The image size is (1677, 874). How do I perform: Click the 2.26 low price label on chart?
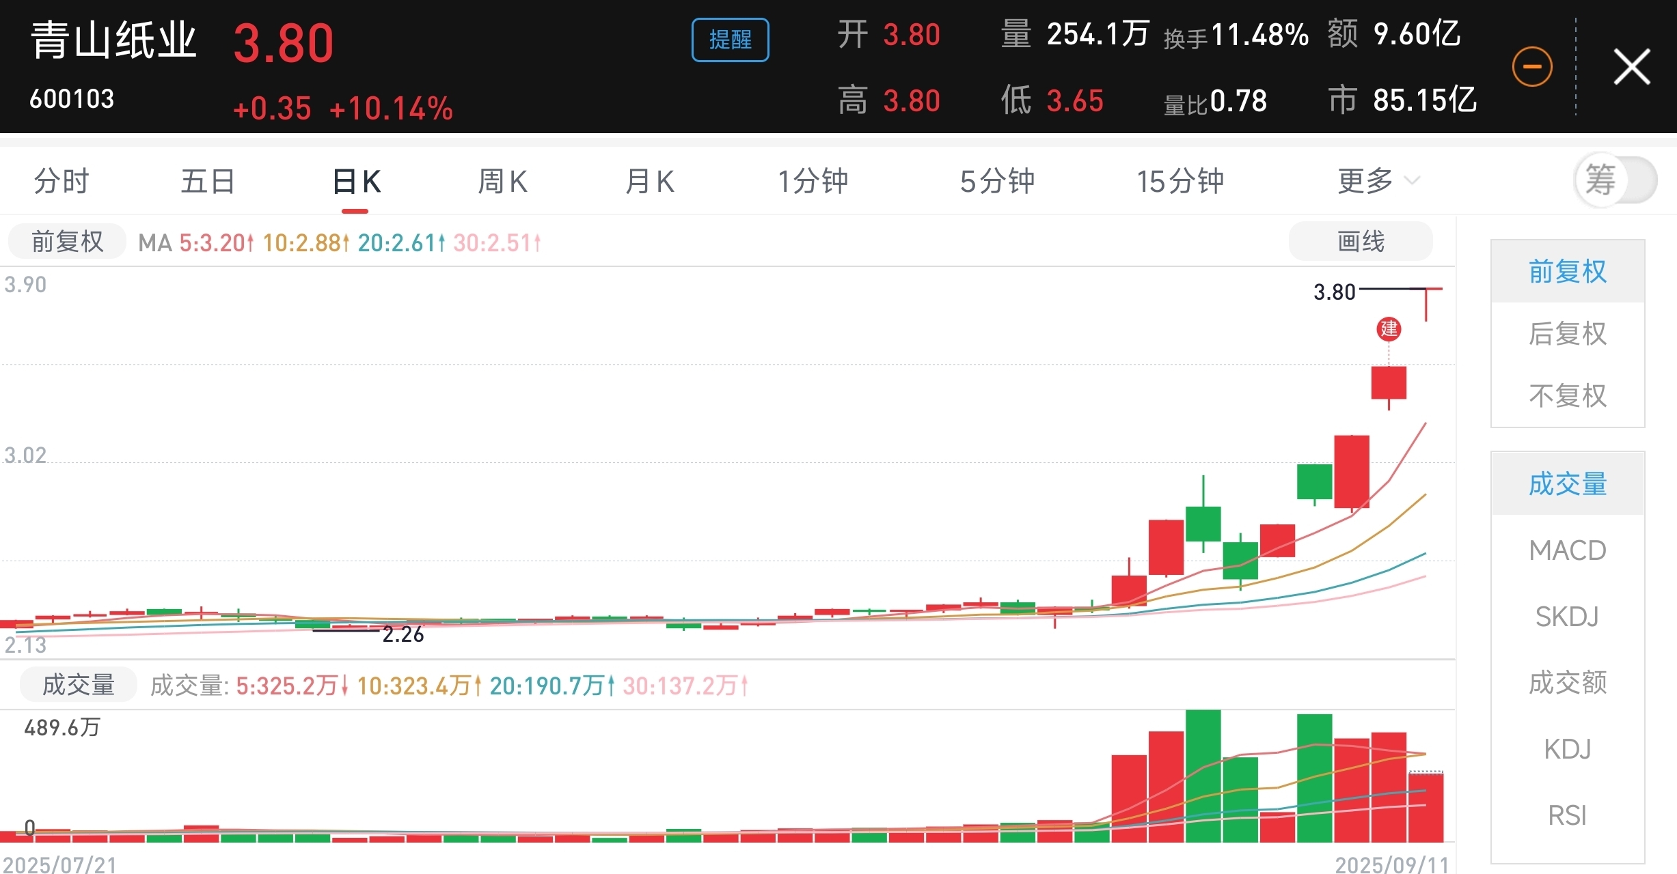(403, 634)
